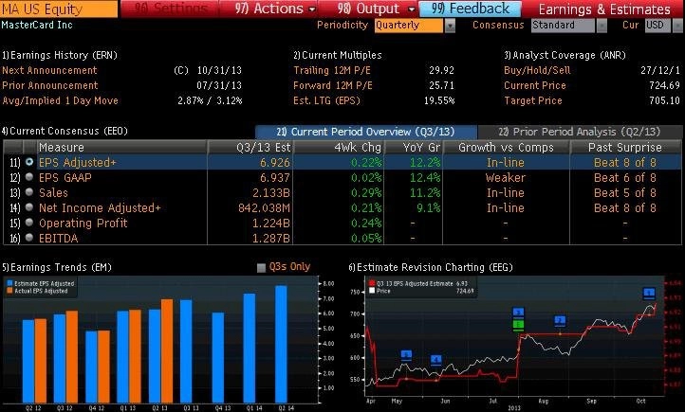Click the Operating Profit value 1.224B
Image resolution: width=685 pixels, height=412 pixels.
pyautogui.click(x=271, y=224)
